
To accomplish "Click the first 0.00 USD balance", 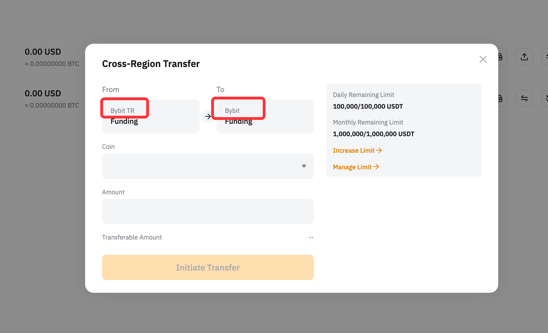I will click(x=43, y=52).
